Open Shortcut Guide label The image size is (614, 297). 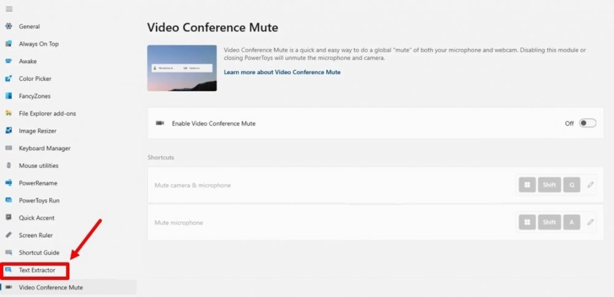[x=39, y=252]
